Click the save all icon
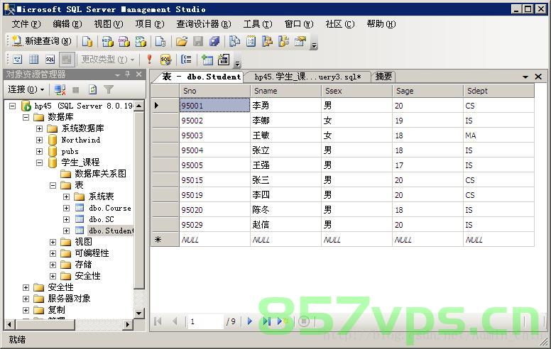This screenshot has height=349, width=551. pos(214,41)
